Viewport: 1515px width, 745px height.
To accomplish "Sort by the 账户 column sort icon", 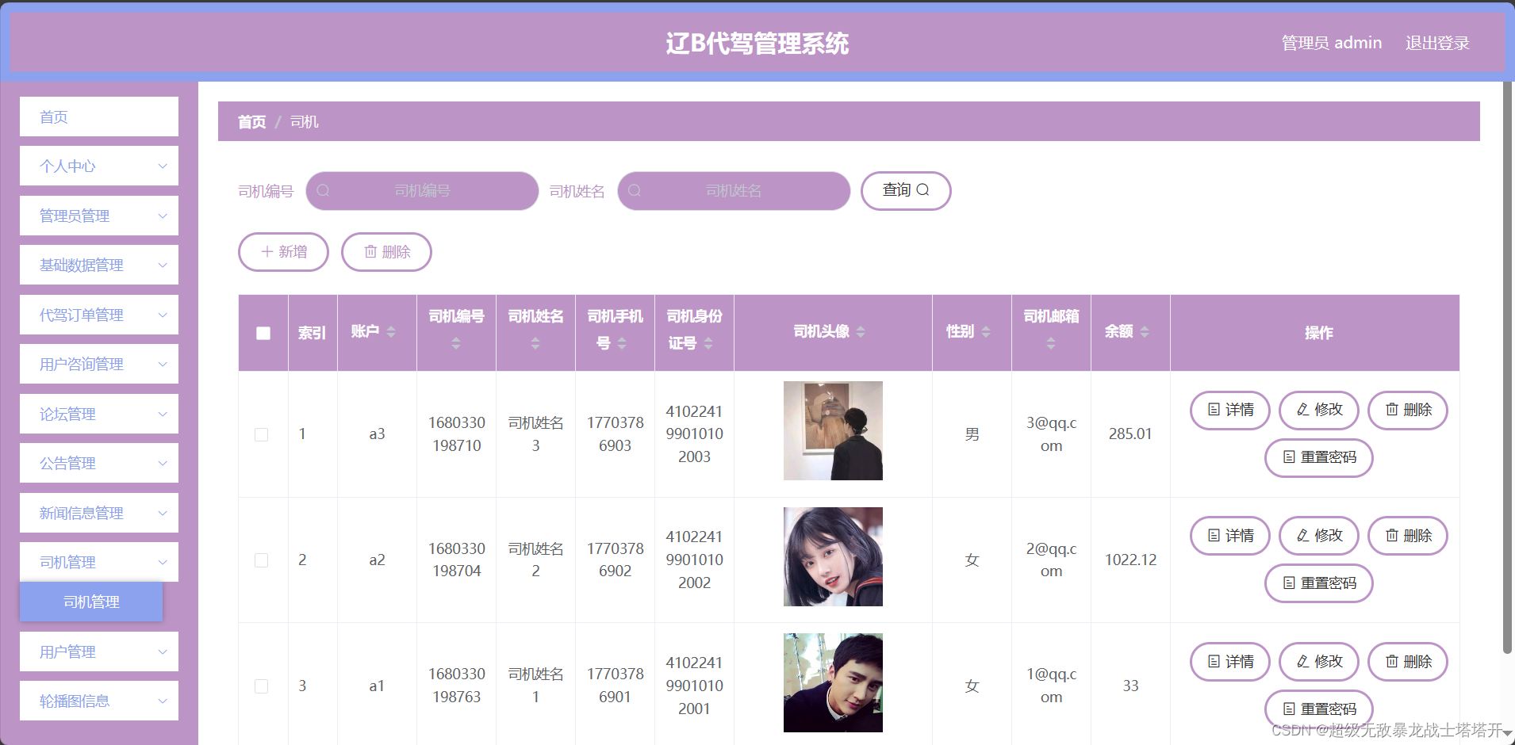I will coord(391,332).
